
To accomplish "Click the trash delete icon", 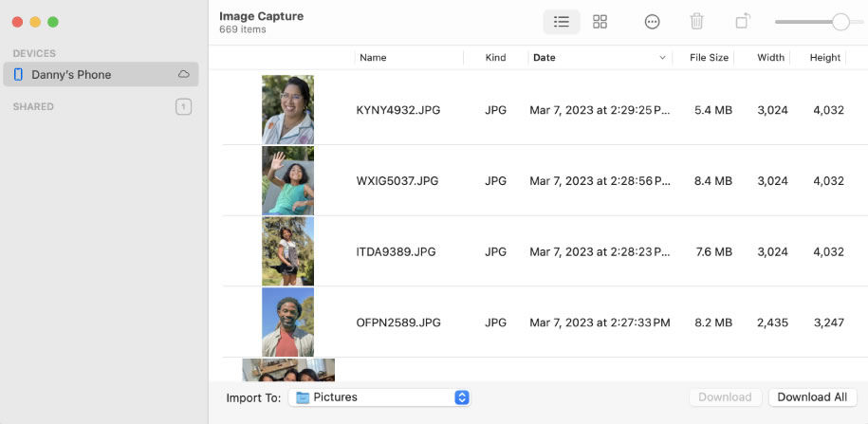I will point(696,22).
